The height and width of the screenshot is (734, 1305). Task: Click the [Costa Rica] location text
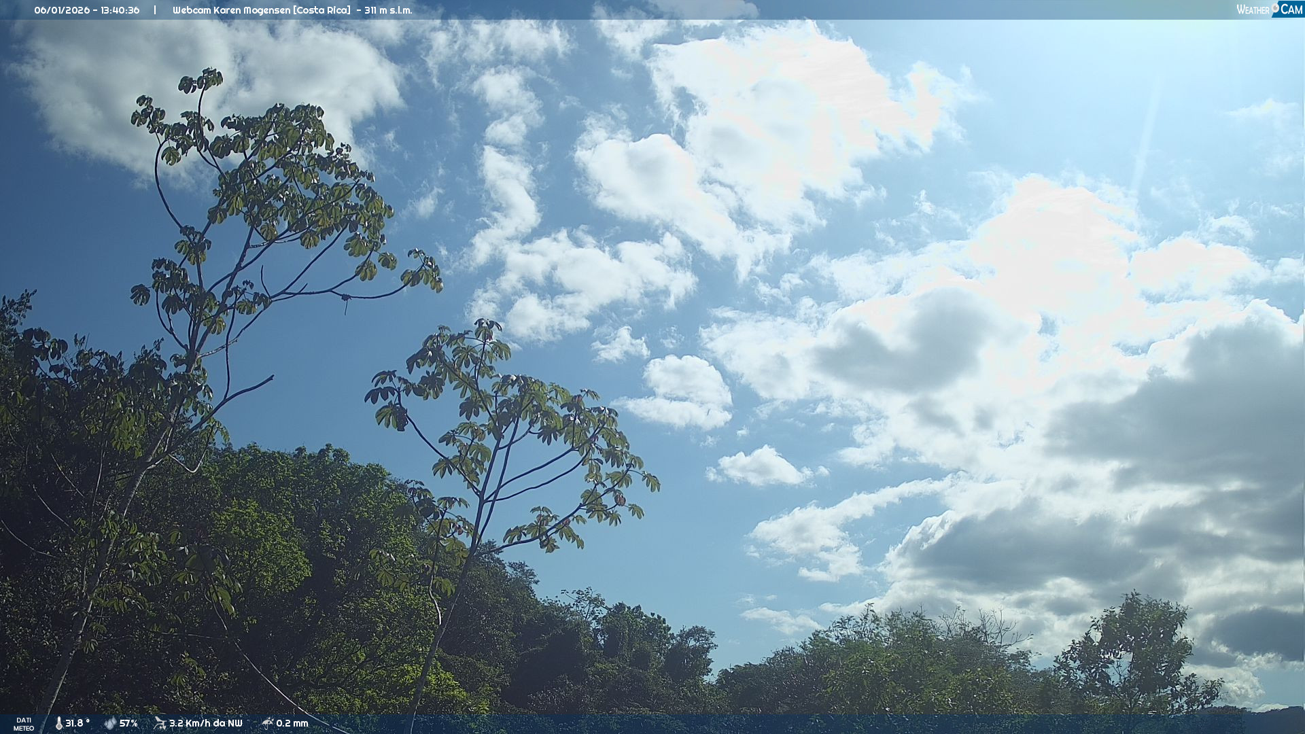tap(322, 10)
